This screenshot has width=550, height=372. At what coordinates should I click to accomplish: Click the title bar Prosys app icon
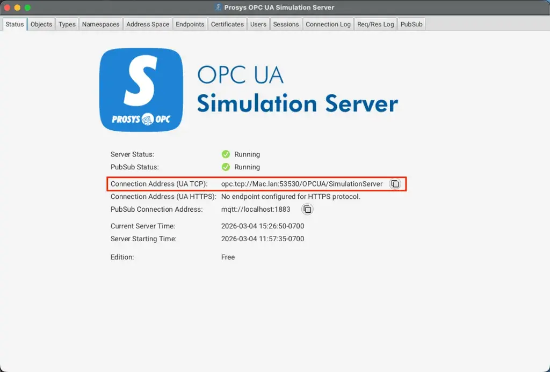click(x=218, y=7)
